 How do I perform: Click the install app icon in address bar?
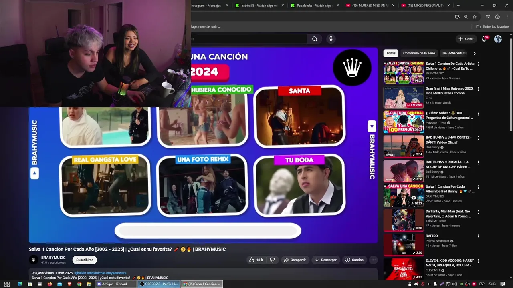click(457, 17)
